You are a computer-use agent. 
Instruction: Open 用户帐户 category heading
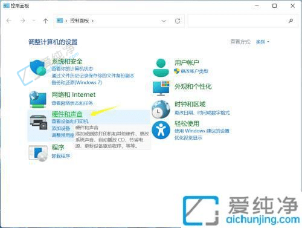[187, 63]
